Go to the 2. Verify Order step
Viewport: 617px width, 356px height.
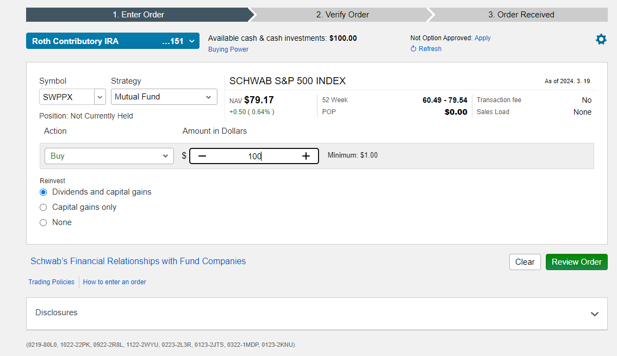pyautogui.click(x=342, y=15)
